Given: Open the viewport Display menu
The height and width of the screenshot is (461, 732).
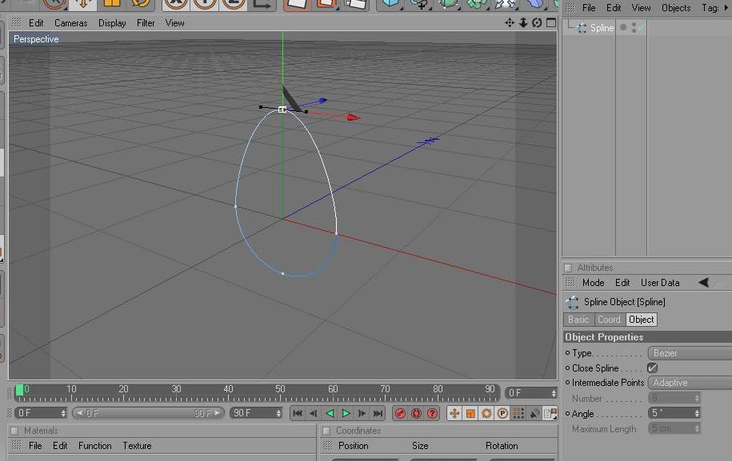Looking at the screenshot, I should (112, 23).
